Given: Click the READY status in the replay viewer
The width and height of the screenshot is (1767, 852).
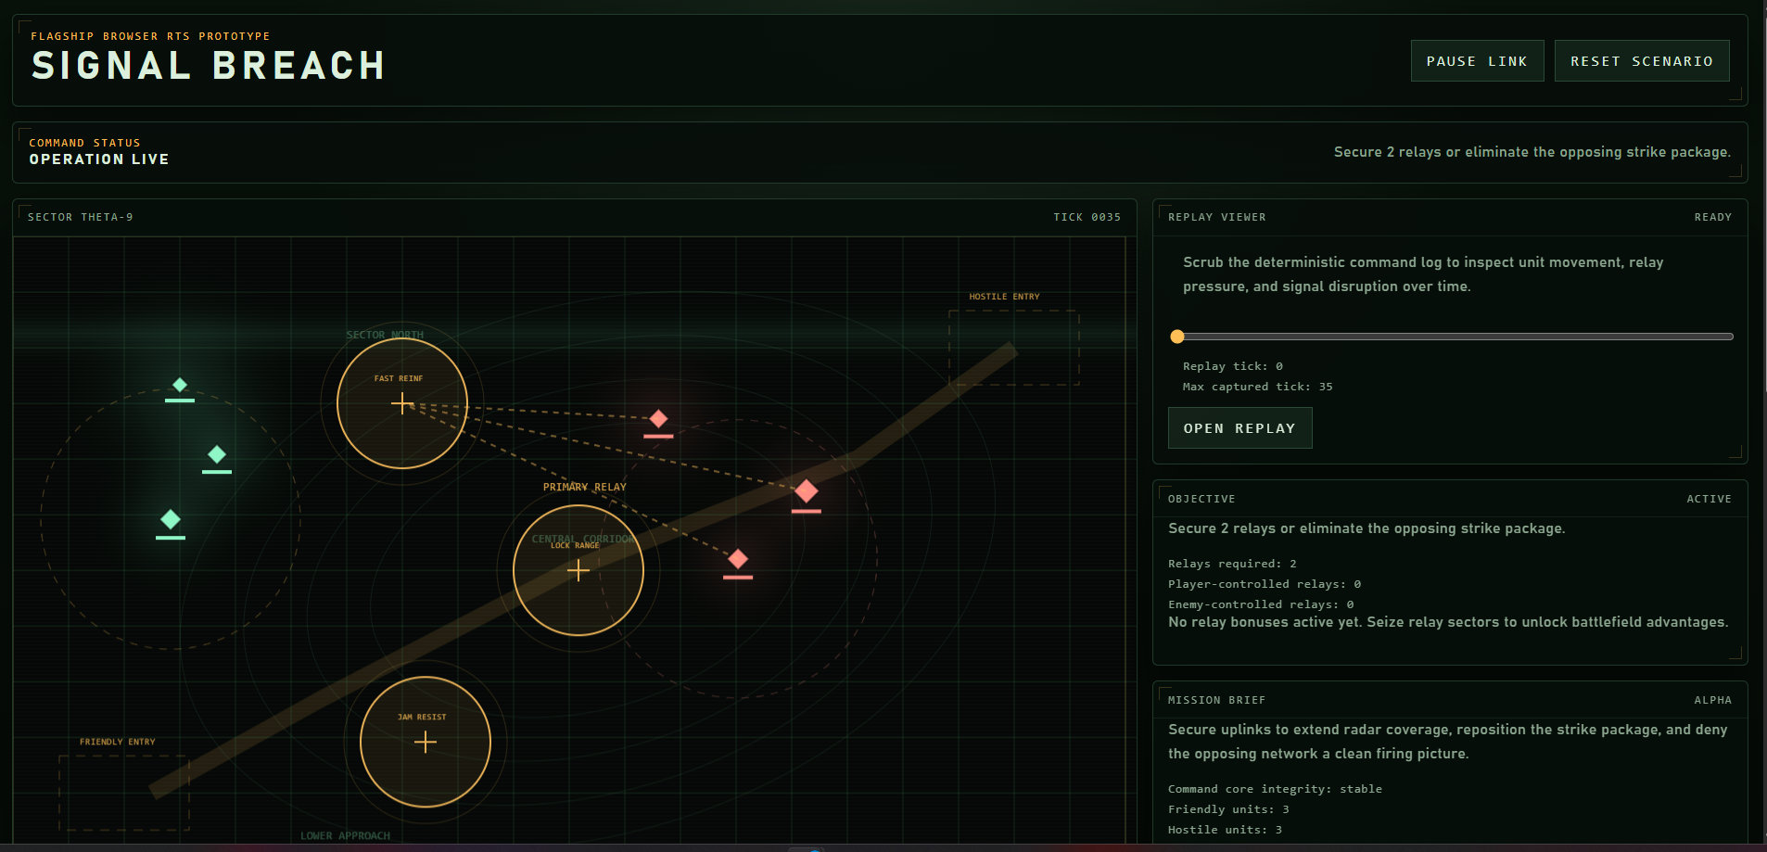Looking at the screenshot, I should pyautogui.click(x=1713, y=217).
